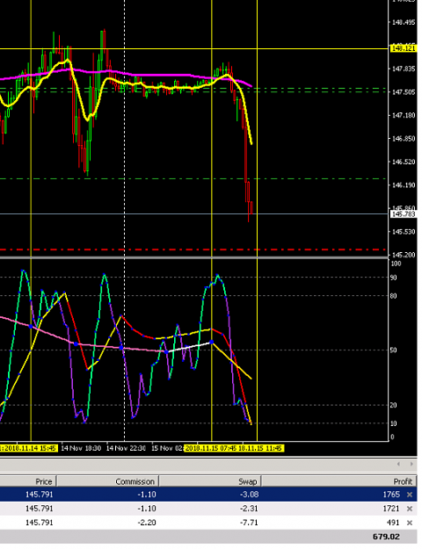Screen dimensions: 422x549
Task: Select the trade row with swap -3.08
Action: pyautogui.click(x=208, y=495)
